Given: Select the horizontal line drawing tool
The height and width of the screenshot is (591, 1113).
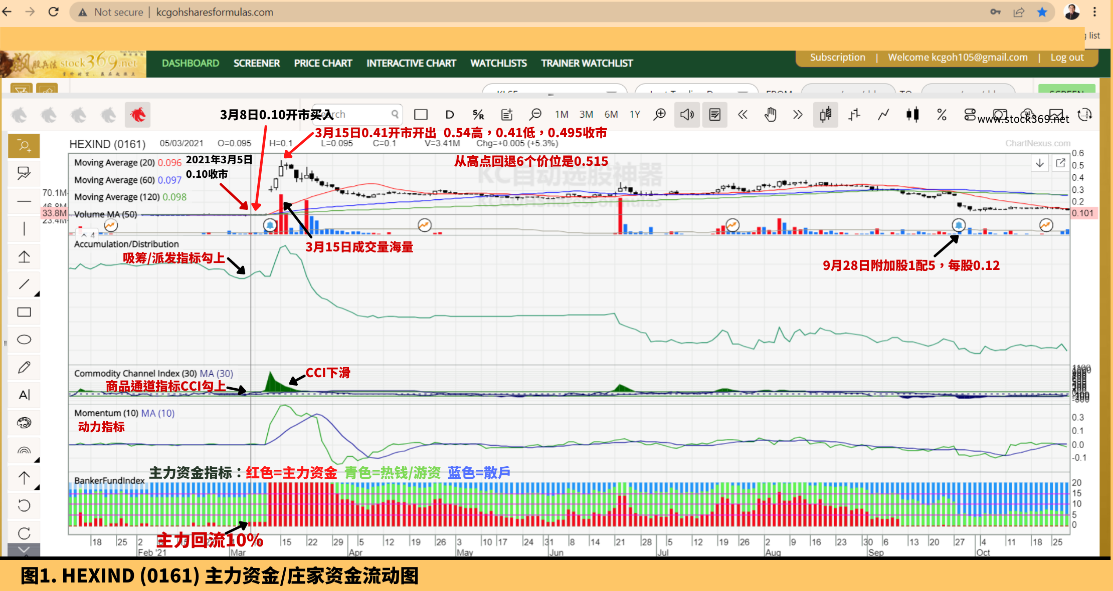Looking at the screenshot, I should 24,201.
